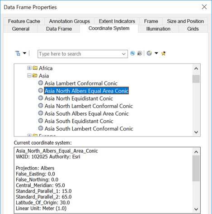Click the search magnifier globe icon
This screenshot has width=212, height=214.
(132, 53)
